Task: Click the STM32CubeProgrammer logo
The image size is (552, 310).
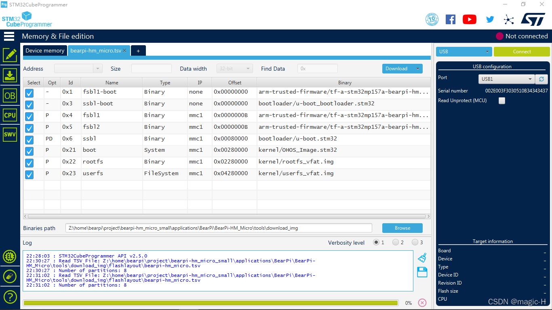Action: click(27, 19)
